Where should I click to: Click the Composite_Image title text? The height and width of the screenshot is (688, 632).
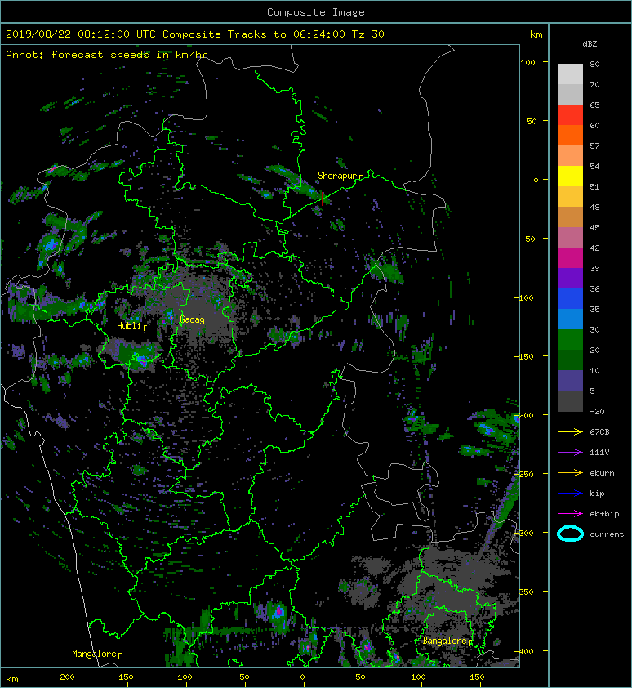click(x=316, y=12)
